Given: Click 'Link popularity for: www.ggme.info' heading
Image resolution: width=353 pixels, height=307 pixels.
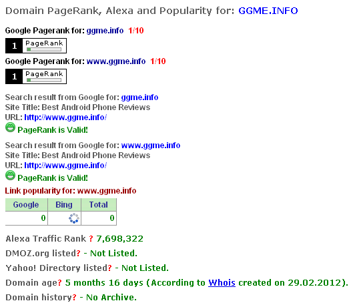Looking at the screenshot, I should pos(71,191).
